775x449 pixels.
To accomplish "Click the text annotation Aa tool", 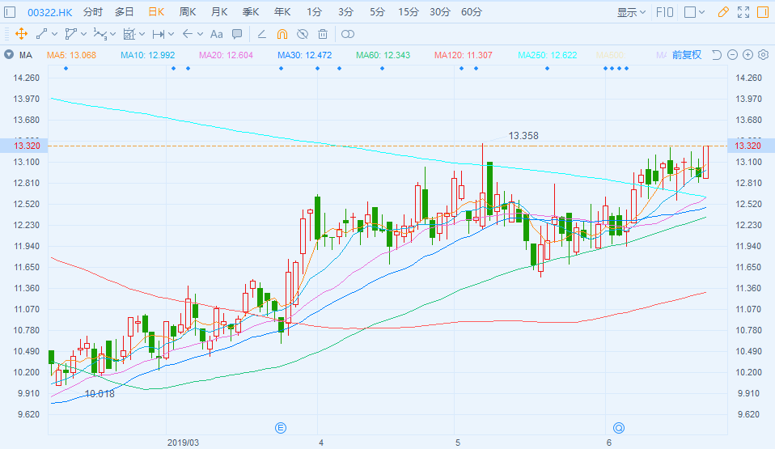I will click(x=216, y=34).
